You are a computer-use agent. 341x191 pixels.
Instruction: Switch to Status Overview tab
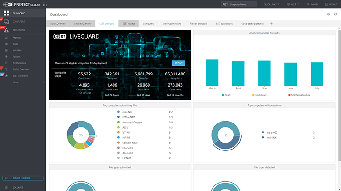pyautogui.click(x=58, y=24)
